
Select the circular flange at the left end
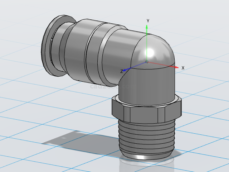(x=48, y=47)
